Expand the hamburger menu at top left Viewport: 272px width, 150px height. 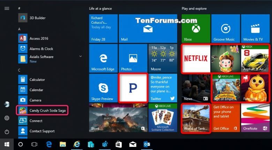7,8
